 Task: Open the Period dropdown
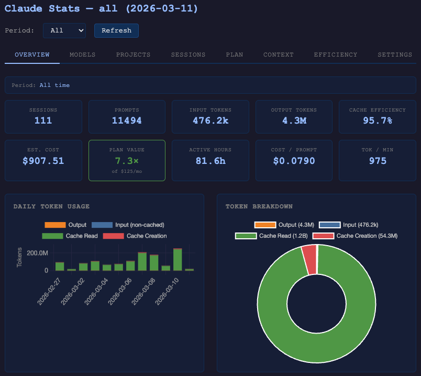click(x=64, y=30)
